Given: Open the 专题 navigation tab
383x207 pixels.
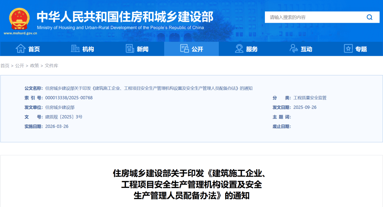Looking at the screenshot, I should pos(361,49).
